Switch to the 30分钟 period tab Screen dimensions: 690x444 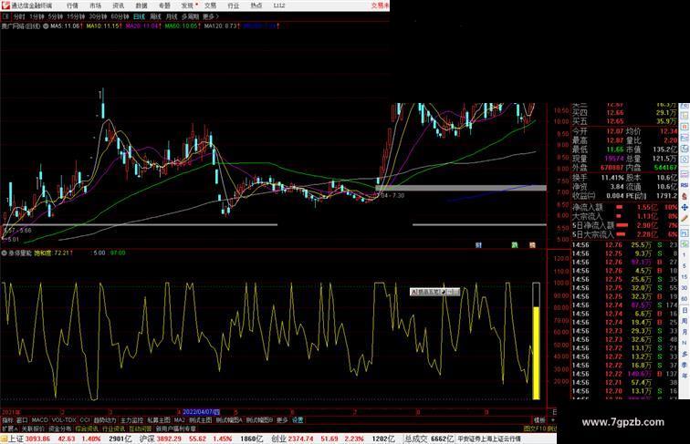point(98,16)
